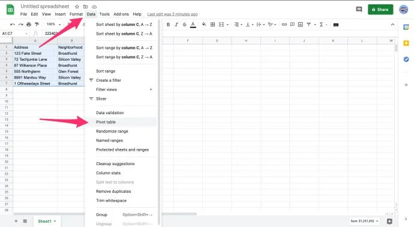Open the Sheet1 tab dropdown arrow
The height and width of the screenshot is (227, 414).
[55, 221]
